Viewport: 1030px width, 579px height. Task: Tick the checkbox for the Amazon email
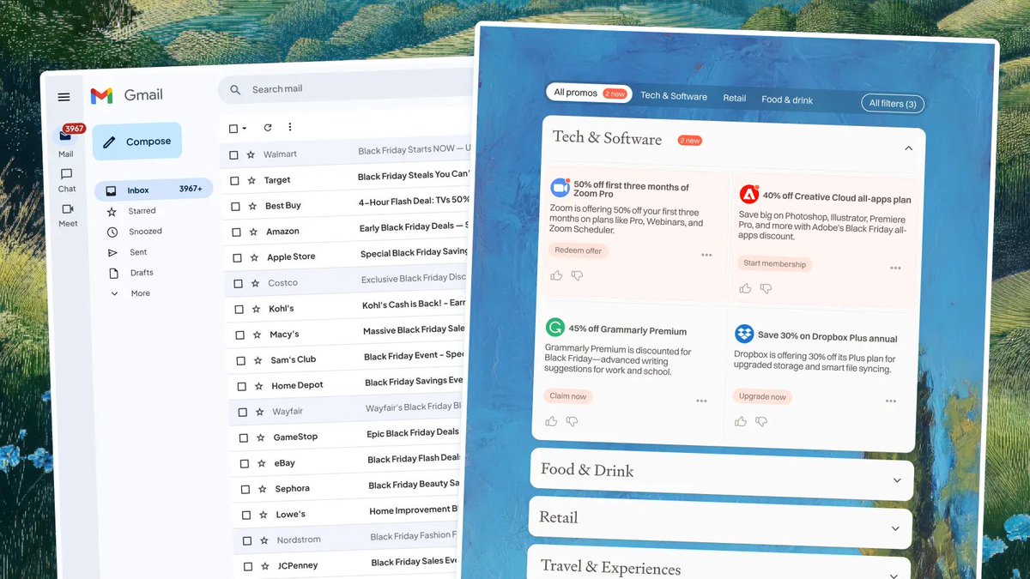(x=236, y=232)
